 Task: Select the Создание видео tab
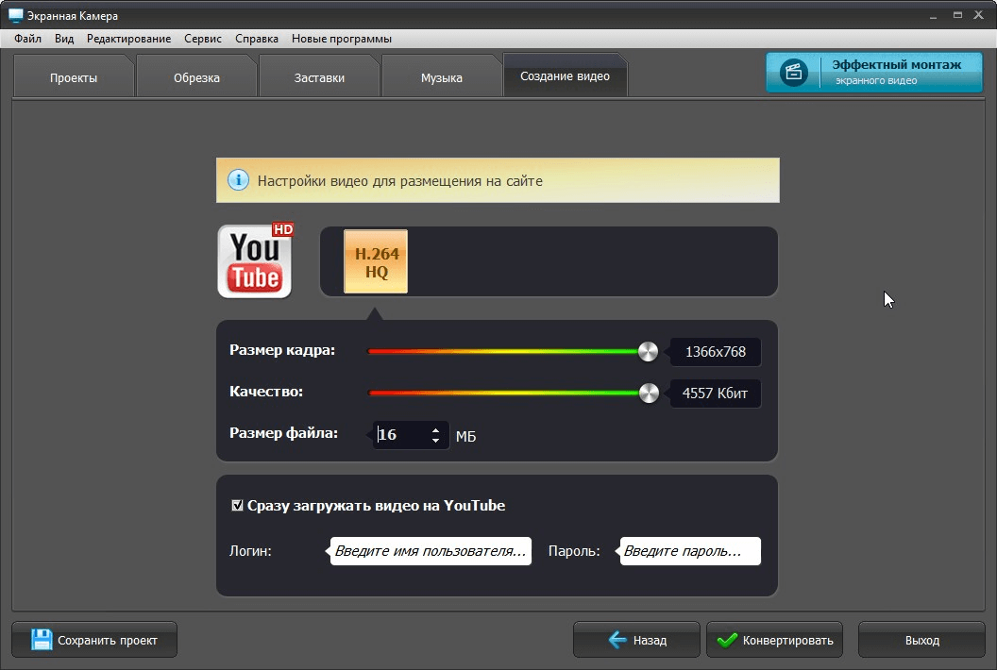coord(565,75)
